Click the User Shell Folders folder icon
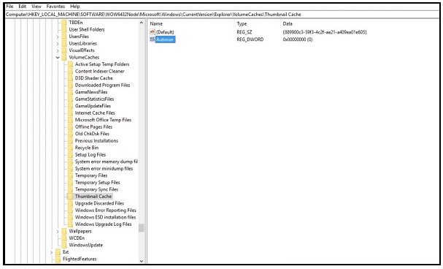 point(64,29)
